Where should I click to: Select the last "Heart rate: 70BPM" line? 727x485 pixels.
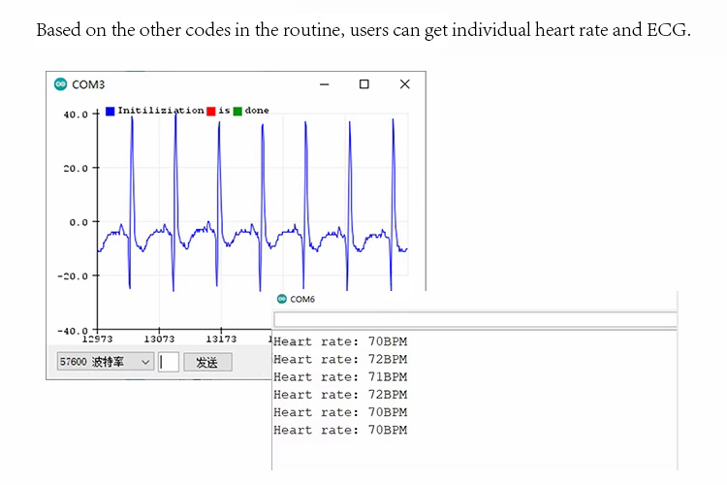(340, 430)
